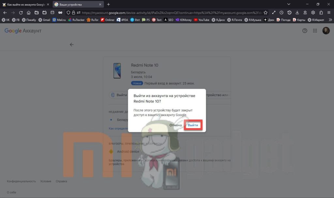Open the RuTracker bookmark
This screenshot has height=198, width=334.
(x=76, y=20)
